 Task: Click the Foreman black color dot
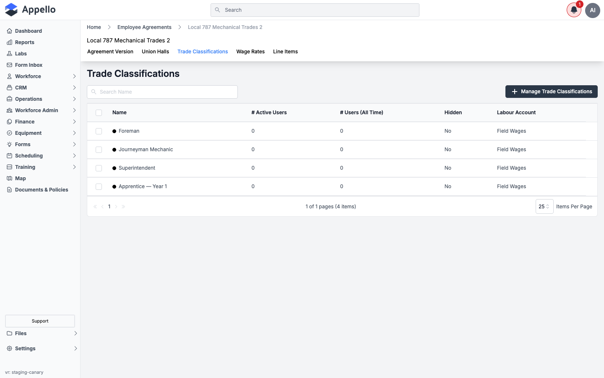(114, 131)
